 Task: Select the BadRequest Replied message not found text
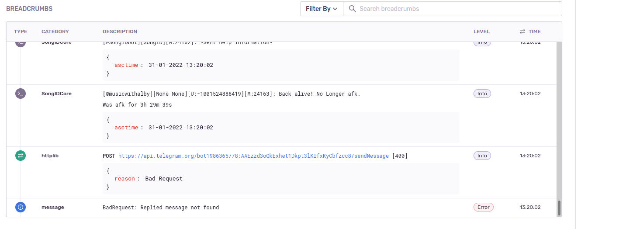click(x=161, y=208)
